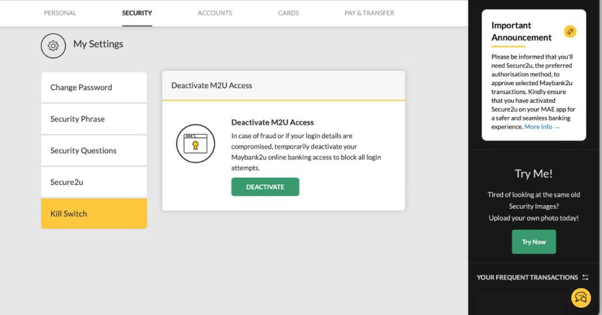The height and width of the screenshot is (315, 602).
Task: Open Change Password settings
Action: (x=94, y=88)
